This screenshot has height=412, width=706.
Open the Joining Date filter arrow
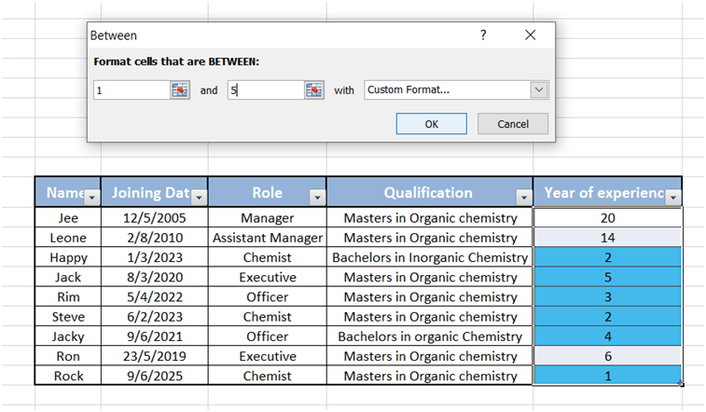[199, 197]
